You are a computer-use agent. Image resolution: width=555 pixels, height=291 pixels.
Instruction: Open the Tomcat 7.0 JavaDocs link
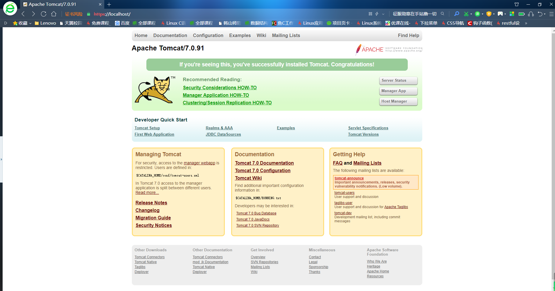coord(253,219)
